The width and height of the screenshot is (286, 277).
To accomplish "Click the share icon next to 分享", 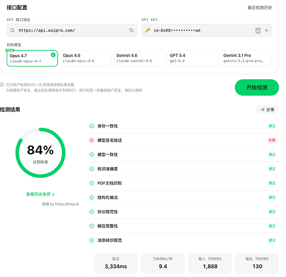I will (x=263, y=110).
